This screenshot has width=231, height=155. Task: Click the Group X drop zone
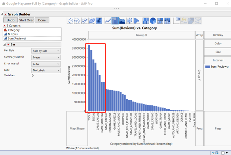click(142, 35)
